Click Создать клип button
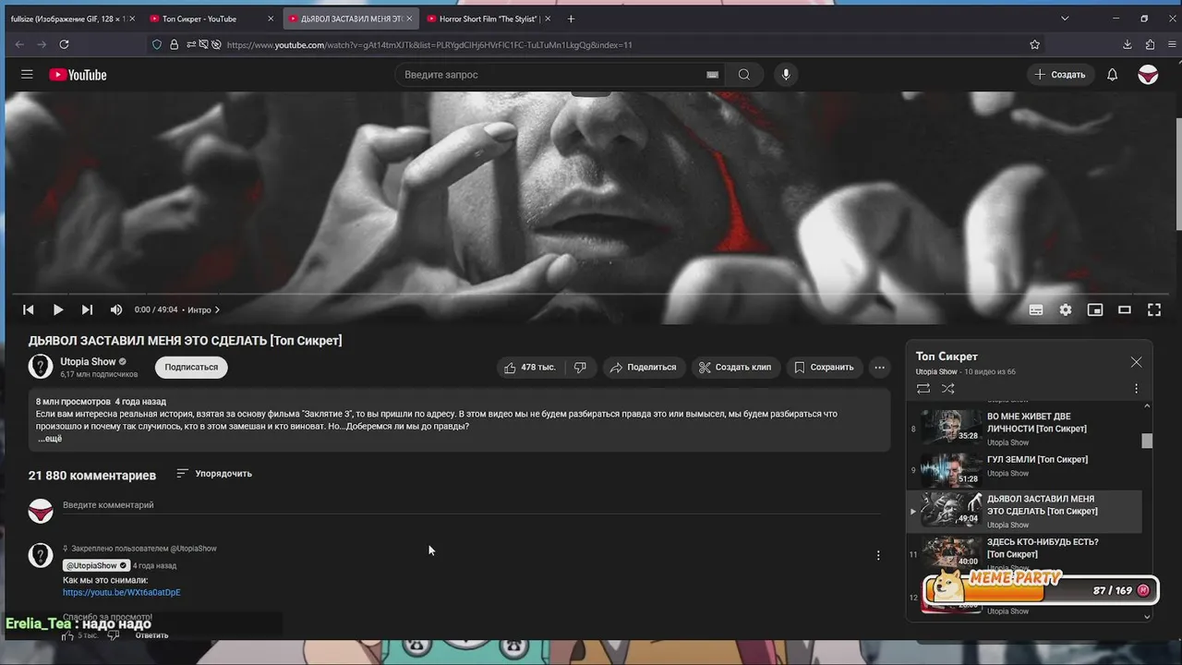1182x665 pixels. (737, 368)
